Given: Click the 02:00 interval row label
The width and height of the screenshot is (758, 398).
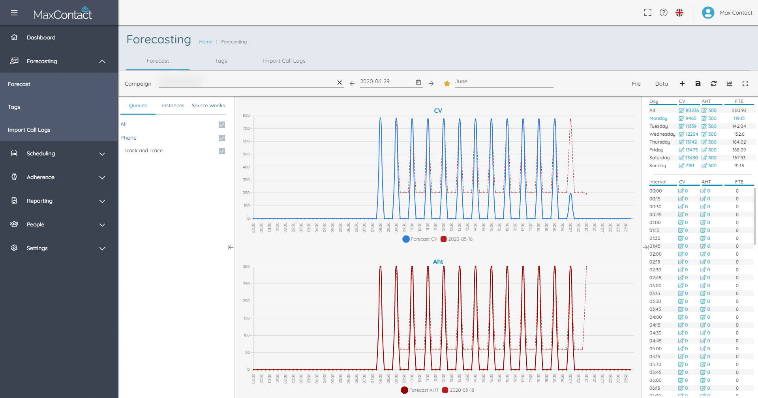Looking at the screenshot, I should pos(655,254).
